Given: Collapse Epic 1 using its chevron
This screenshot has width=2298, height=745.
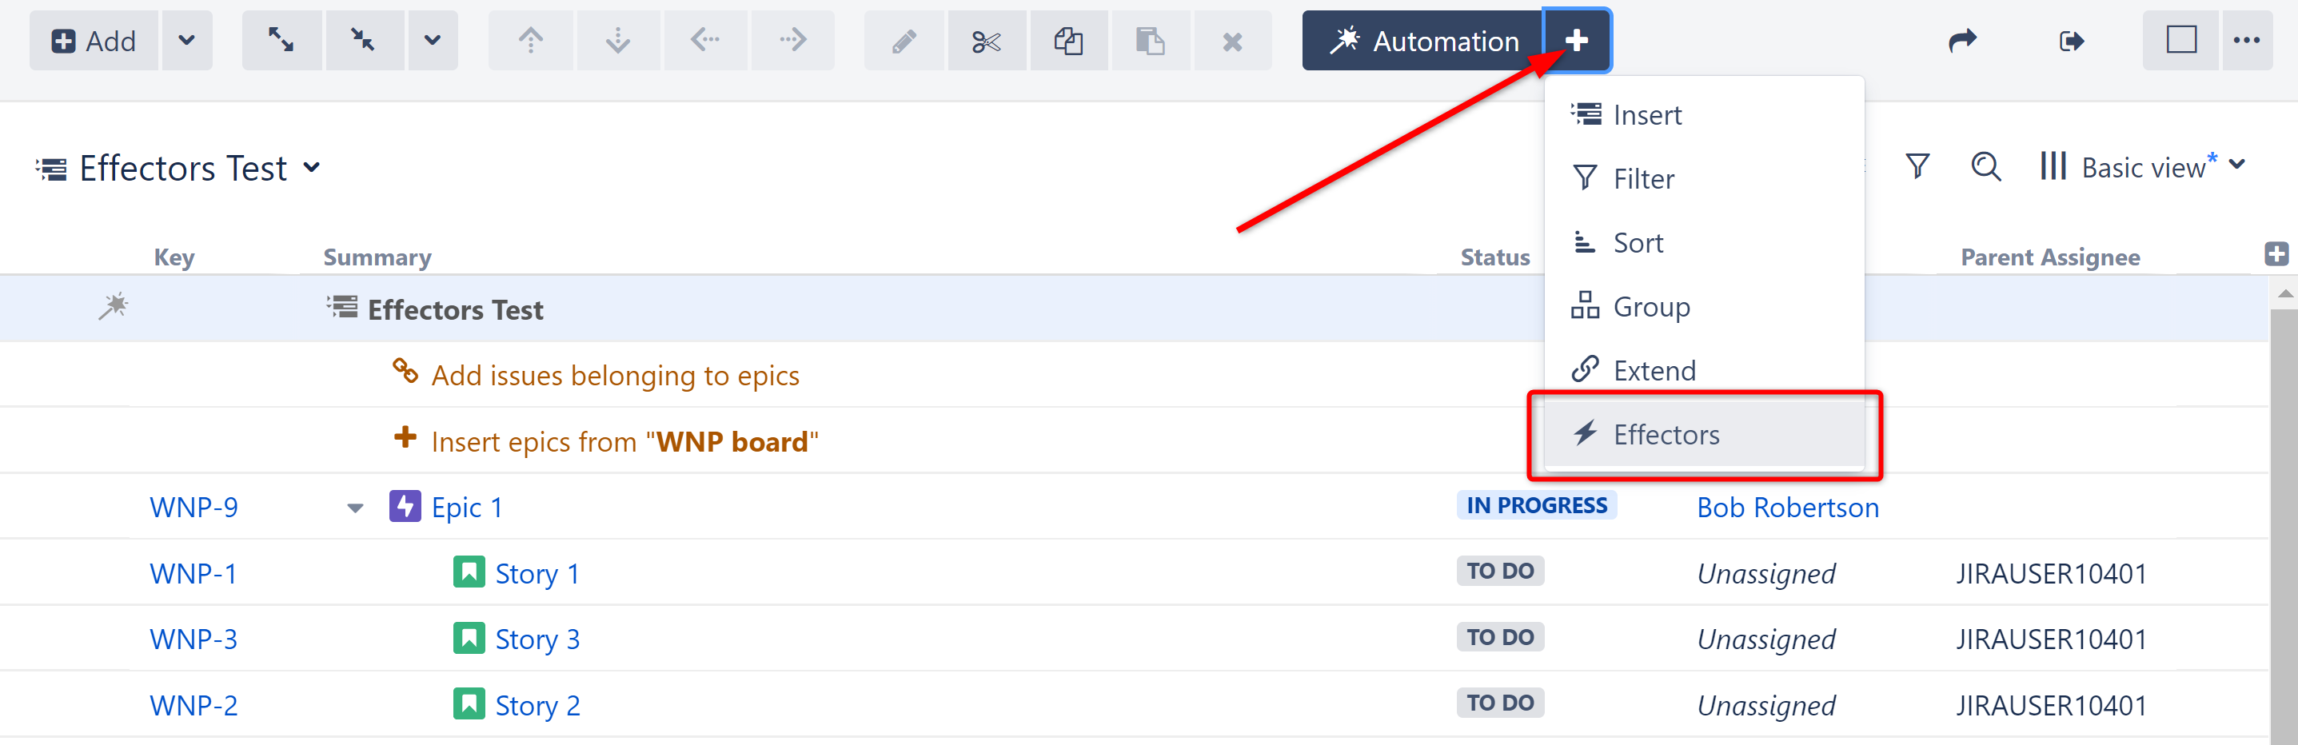Looking at the screenshot, I should (x=354, y=507).
